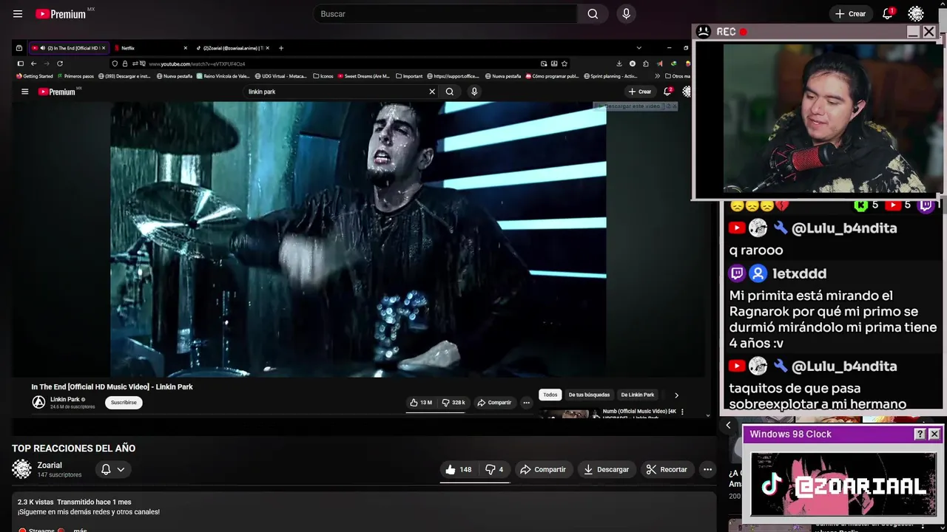Click the '2.3 K vistas' description text
Image resolution: width=947 pixels, height=532 pixels.
coord(36,502)
